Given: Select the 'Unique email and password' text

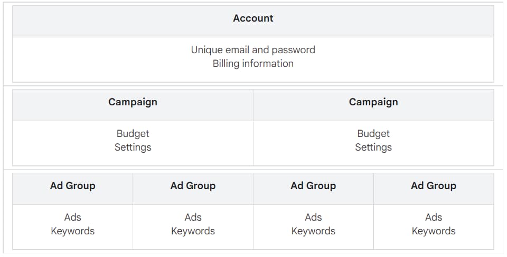Looking at the screenshot, I should (x=253, y=50).
